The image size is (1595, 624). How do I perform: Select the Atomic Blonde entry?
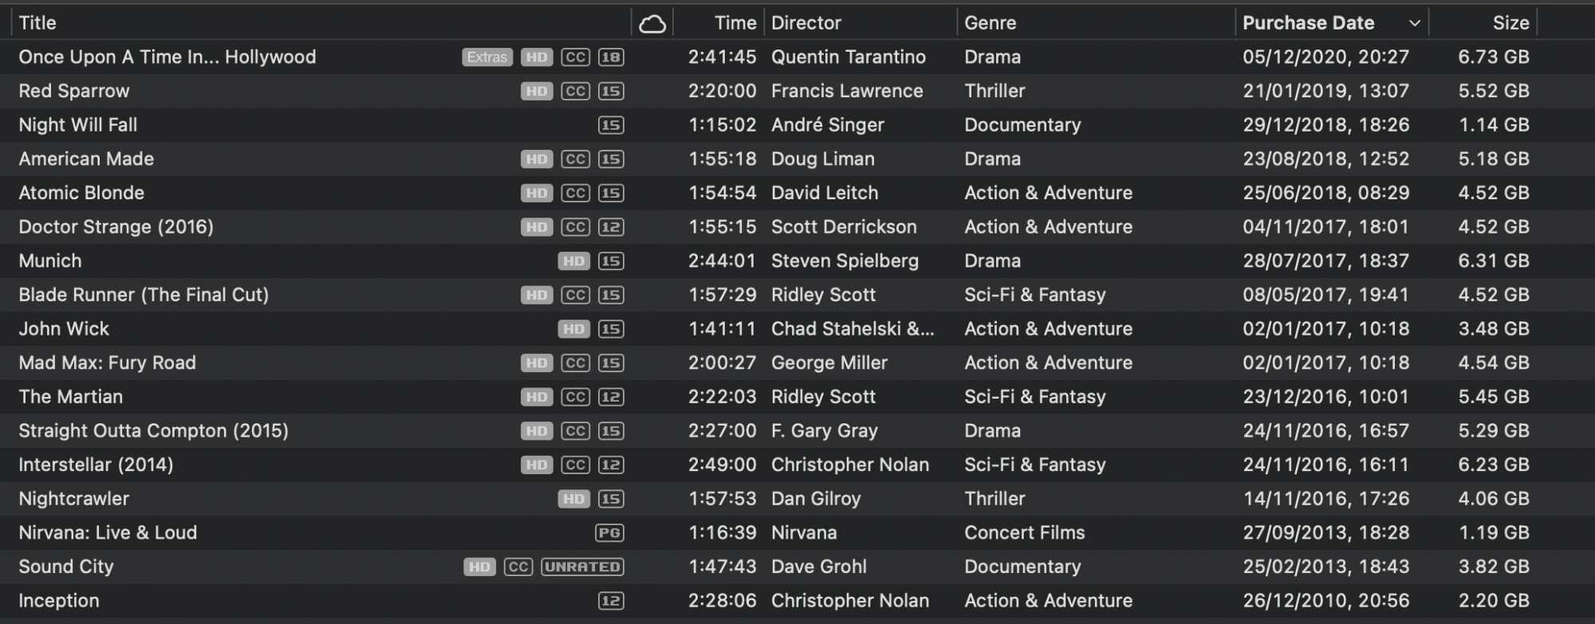[81, 193]
